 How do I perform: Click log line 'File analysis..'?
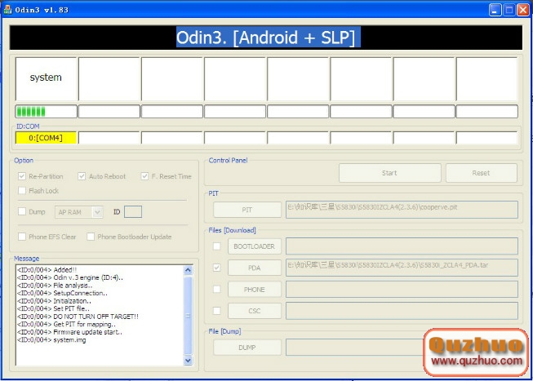click(x=55, y=286)
